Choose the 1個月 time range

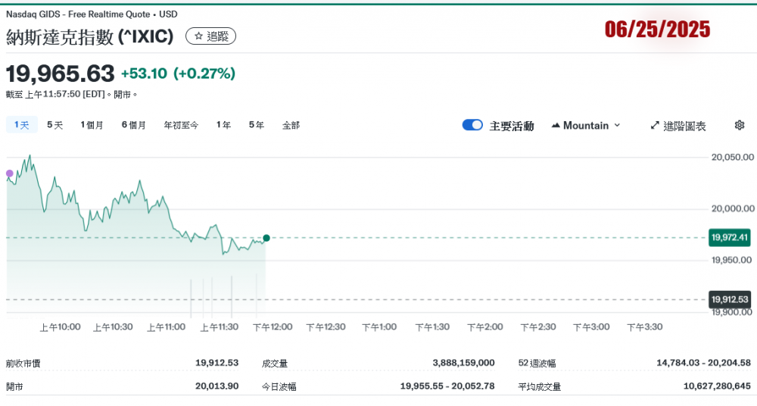(x=92, y=125)
